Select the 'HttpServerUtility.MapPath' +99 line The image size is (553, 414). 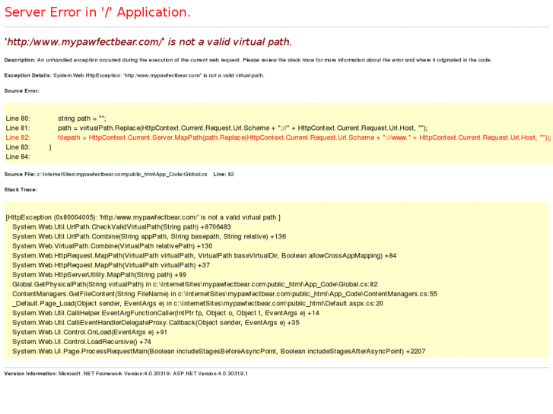point(99,274)
